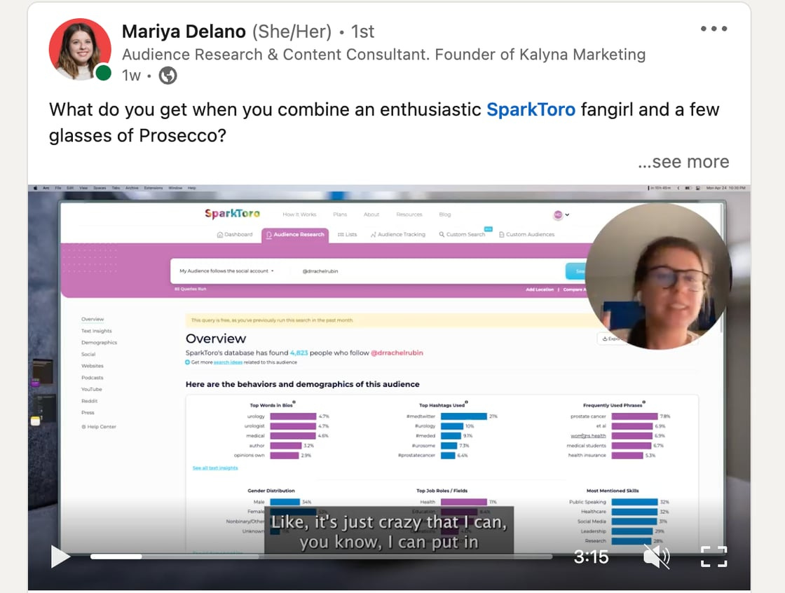This screenshot has width=785, height=593.
Task: Seek along the video progress bar
Action: pos(321,557)
